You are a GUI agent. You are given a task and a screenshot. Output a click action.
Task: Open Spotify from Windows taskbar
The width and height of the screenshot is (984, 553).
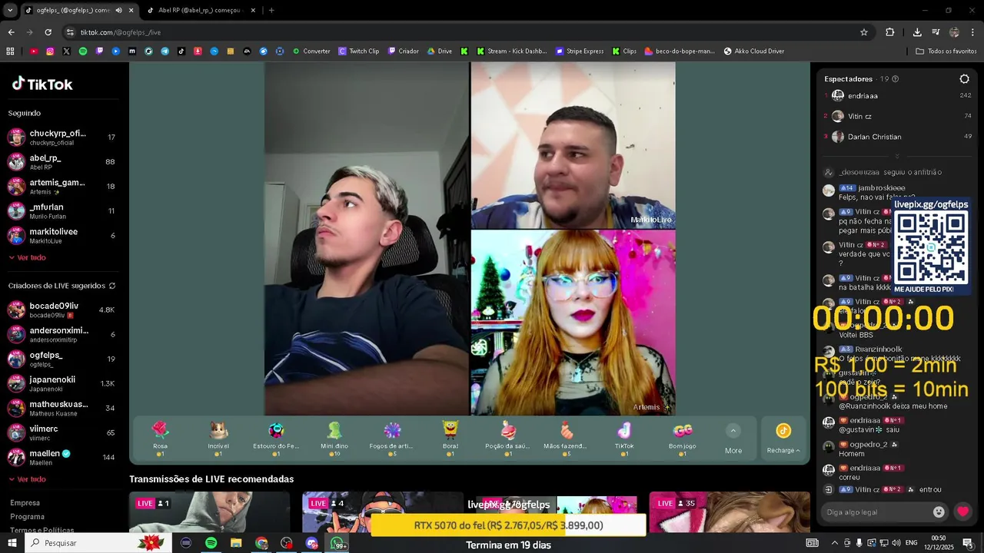pyautogui.click(x=211, y=543)
